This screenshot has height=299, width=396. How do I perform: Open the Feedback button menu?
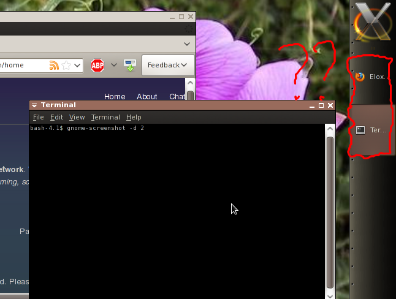click(168, 65)
